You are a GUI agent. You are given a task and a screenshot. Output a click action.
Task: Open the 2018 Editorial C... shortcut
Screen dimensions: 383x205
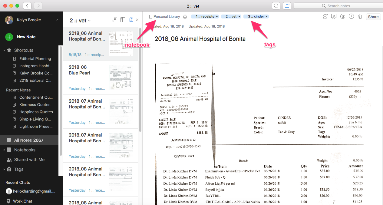click(x=36, y=81)
